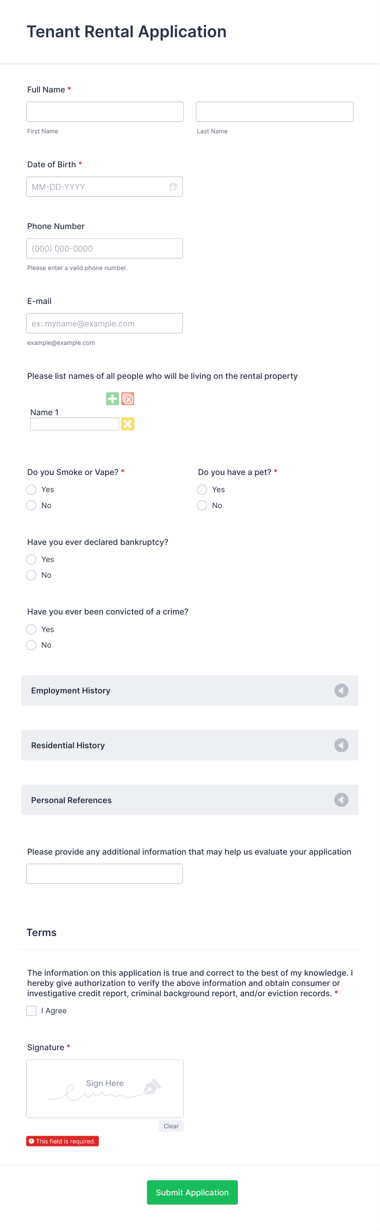Clear the signature with the Clear button
380x1231 pixels.
[170, 1126]
